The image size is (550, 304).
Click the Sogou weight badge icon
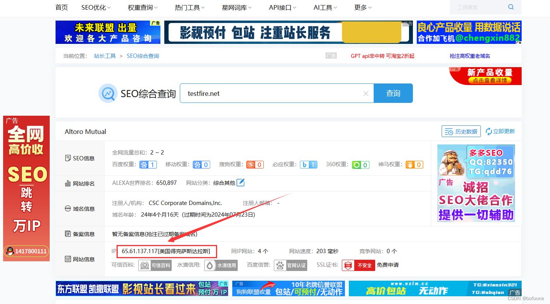point(255,165)
